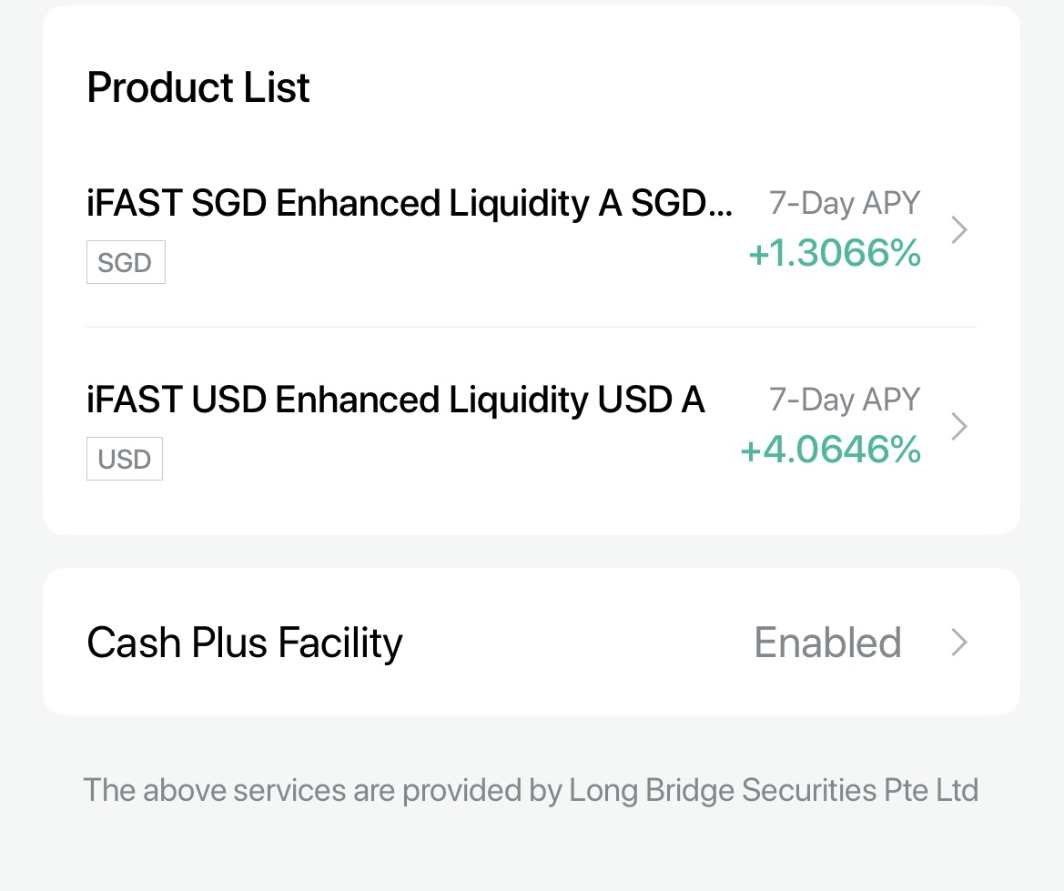Viewport: 1064px width, 891px height.
Task: Click the USD currency badge
Action: 124,459
